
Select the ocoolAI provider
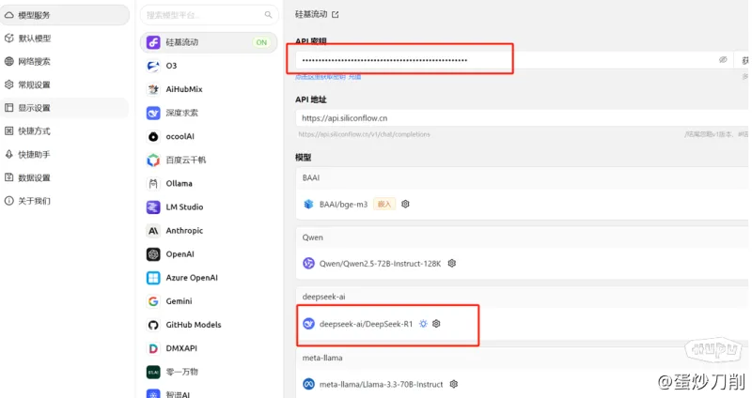(x=209, y=136)
